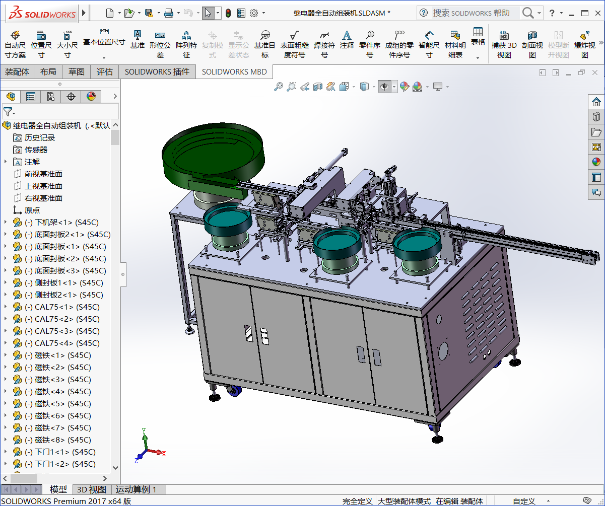Toggle Section View in heads-up toolbar
This screenshot has height=506, width=605.
[318, 87]
